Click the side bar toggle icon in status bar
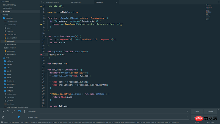Screen dimensions: 220x124 [x=2, y=122]
